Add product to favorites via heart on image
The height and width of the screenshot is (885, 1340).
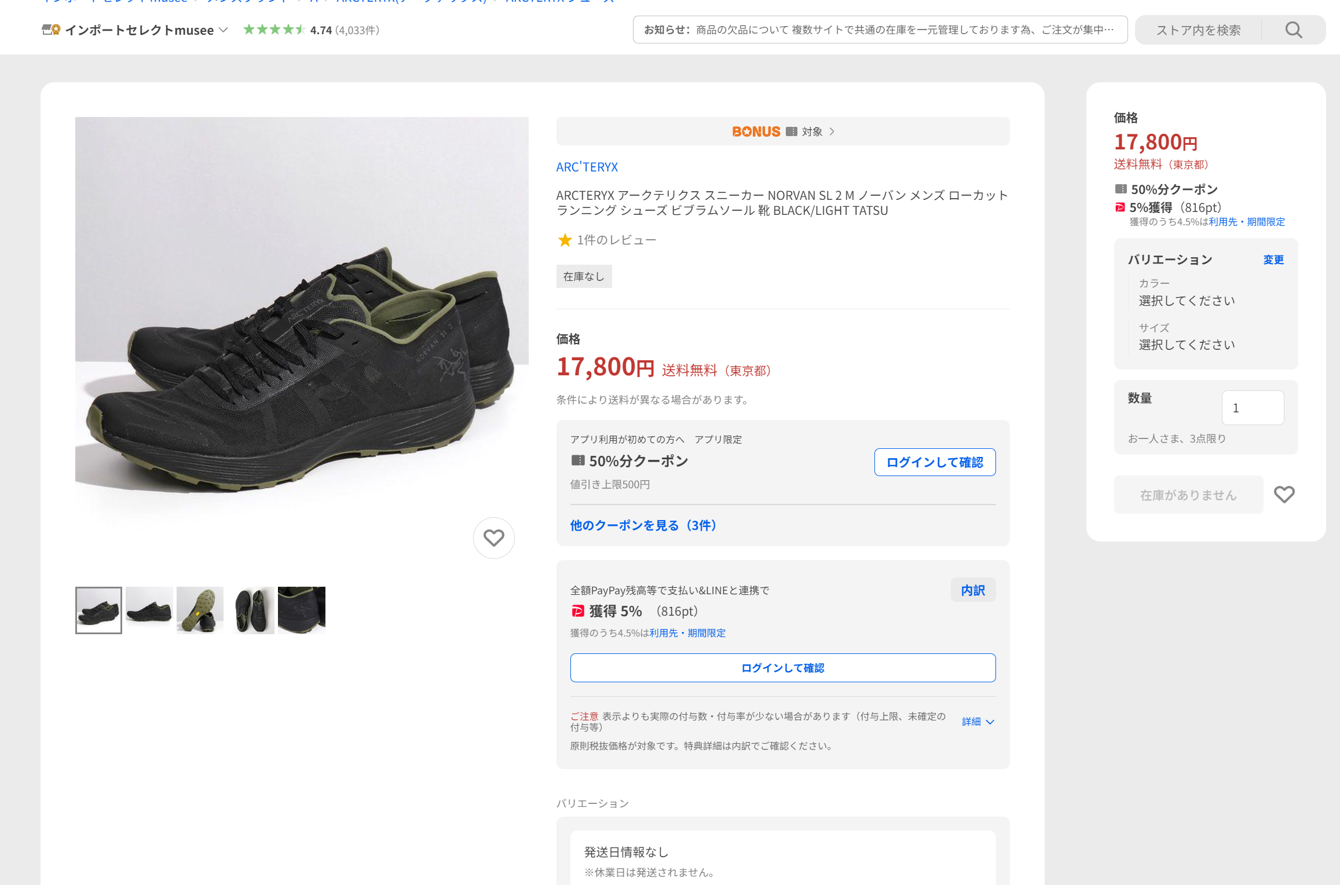494,538
